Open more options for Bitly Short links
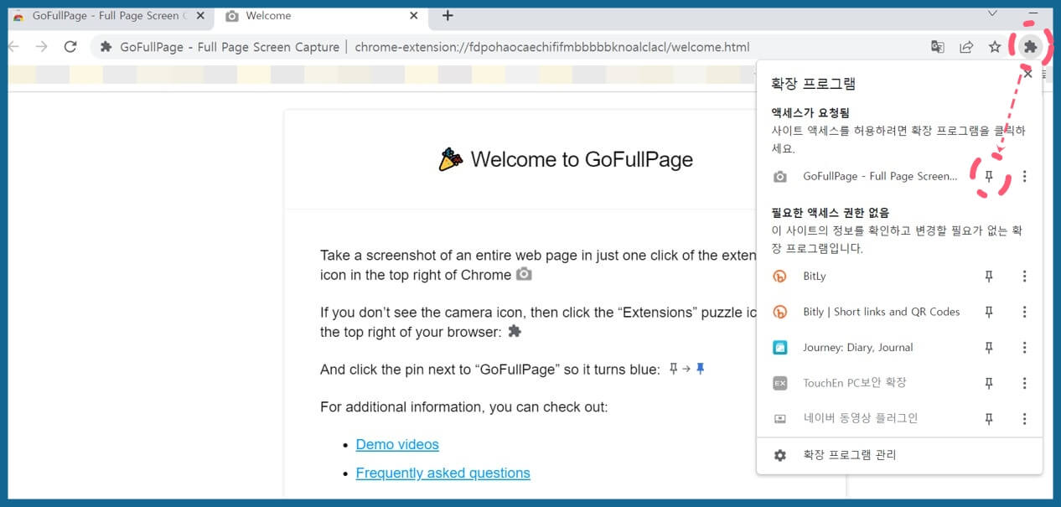 point(1024,312)
